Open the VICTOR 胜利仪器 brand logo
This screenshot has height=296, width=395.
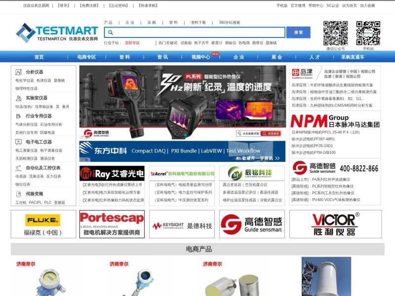coord(335,224)
